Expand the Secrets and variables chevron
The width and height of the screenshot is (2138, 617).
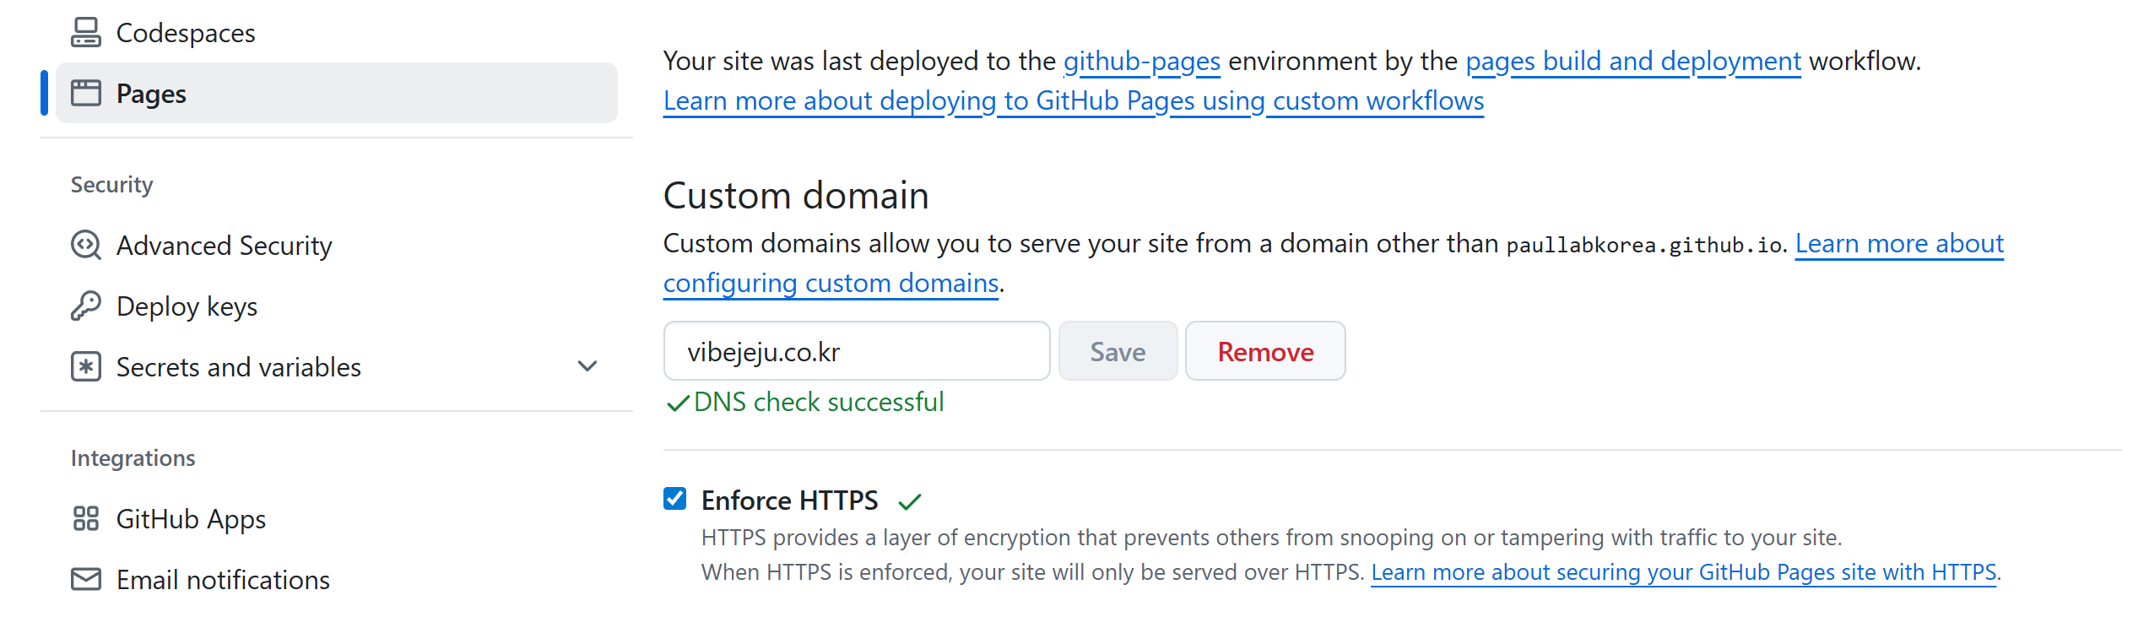[587, 366]
